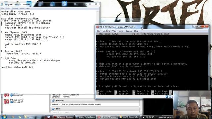The height and width of the screenshot is (119, 212).
Task: Open Help menu in D8-DHCP window
Action: coord(136,31)
